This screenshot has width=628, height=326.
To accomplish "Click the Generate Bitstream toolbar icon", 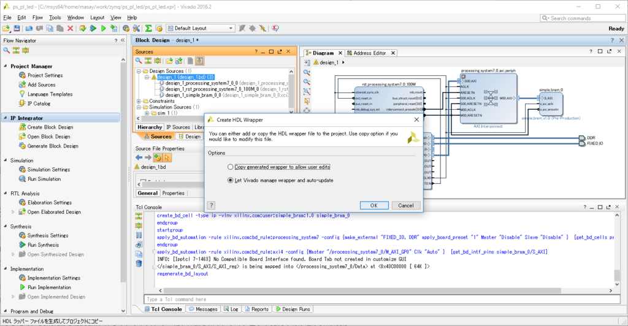I will pyautogui.click(x=114, y=28).
